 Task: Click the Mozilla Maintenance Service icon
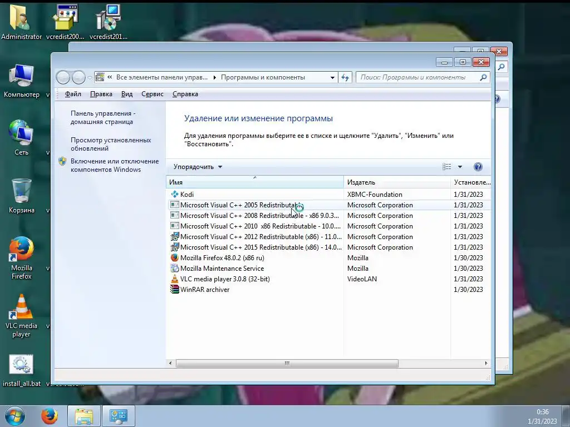(175, 269)
